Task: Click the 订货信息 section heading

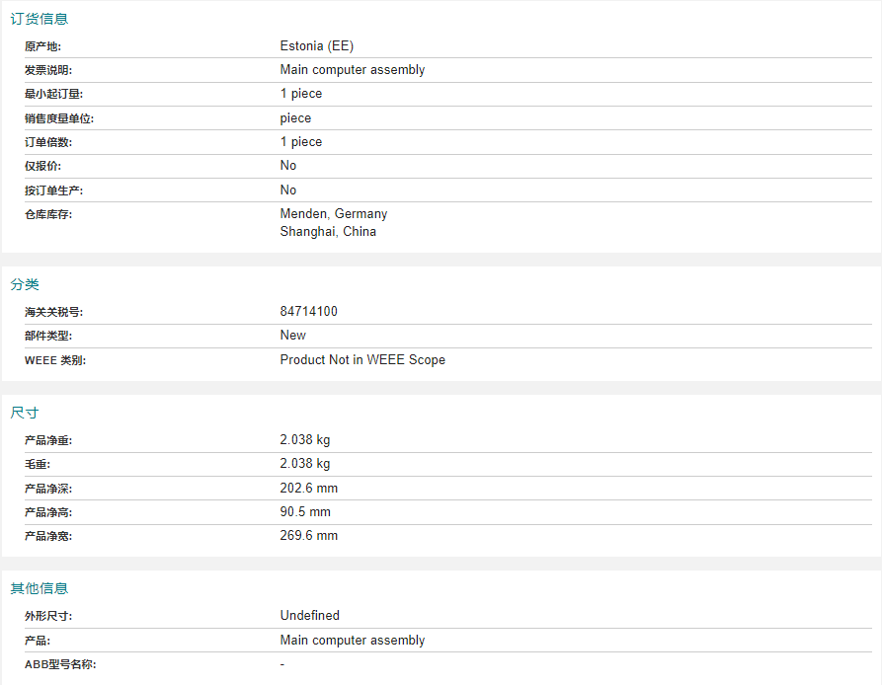Action: [x=40, y=19]
